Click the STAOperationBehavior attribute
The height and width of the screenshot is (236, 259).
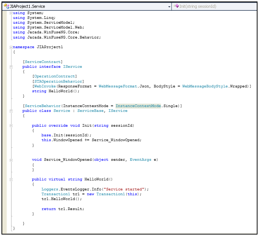[58, 82]
